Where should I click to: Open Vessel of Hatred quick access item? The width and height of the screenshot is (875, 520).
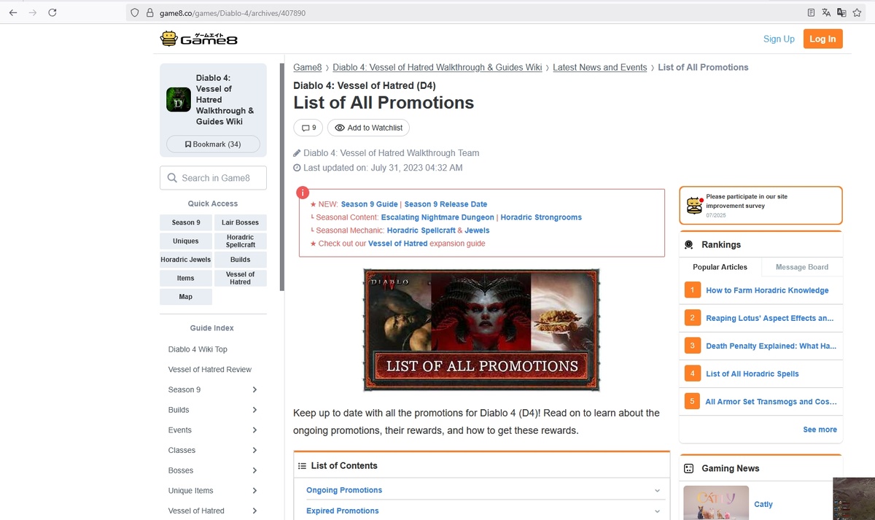240,278
